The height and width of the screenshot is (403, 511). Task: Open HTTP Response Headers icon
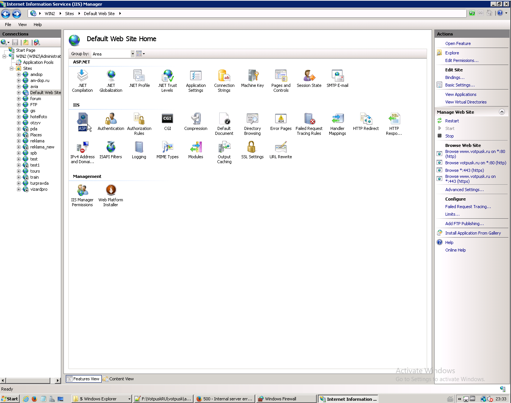pyautogui.click(x=394, y=124)
